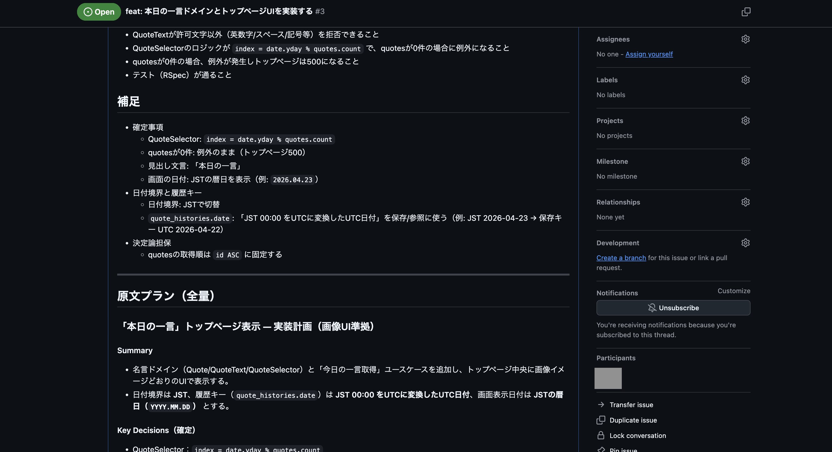832x452 pixels.
Task: Click the Transfer issue arrow icon
Action: 601,404
